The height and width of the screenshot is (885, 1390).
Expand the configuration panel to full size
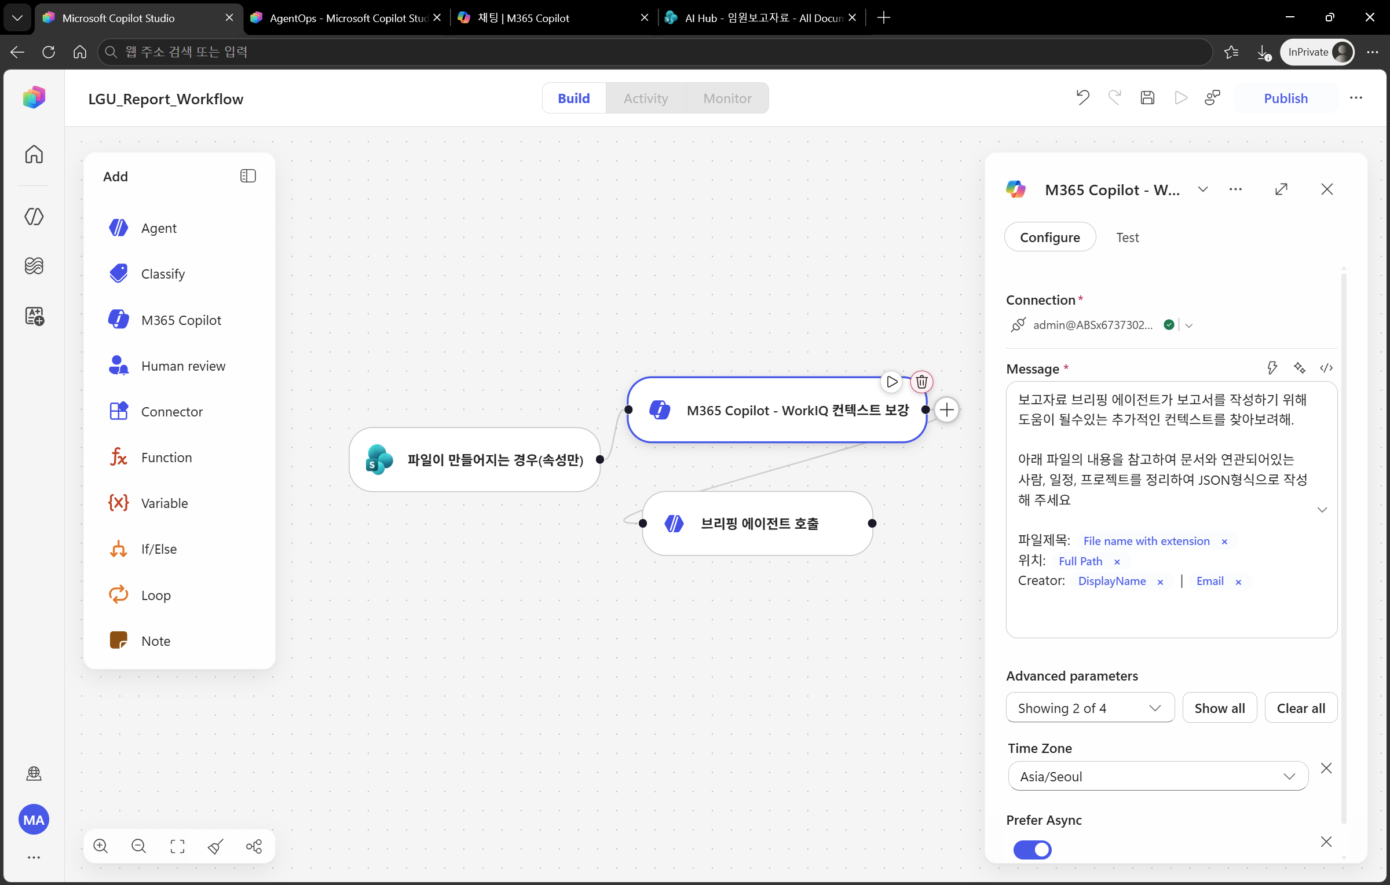click(x=1281, y=189)
